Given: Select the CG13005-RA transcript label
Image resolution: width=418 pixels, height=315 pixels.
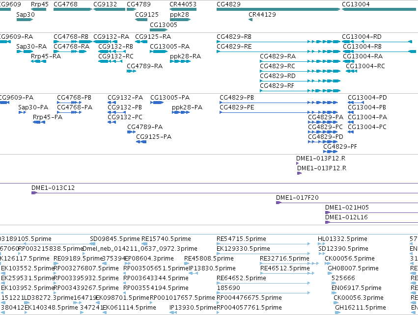Looking at the screenshot, I should click(169, 46).
